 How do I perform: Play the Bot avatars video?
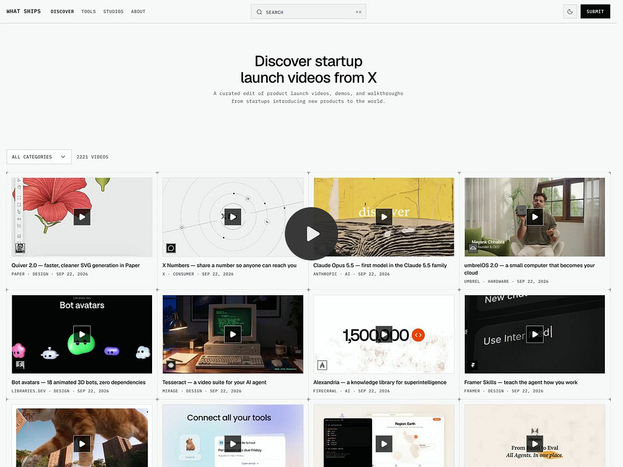(82, 334)
